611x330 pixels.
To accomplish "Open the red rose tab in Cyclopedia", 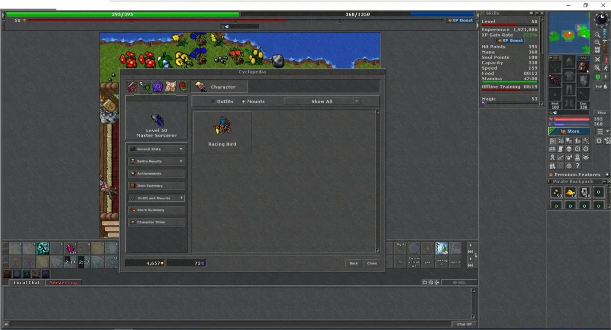I will pyautogui.click(x=183, y=86).
